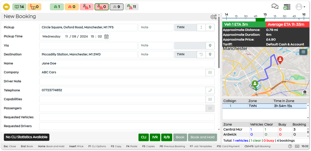Screen dimensions: 311x151
Task: Click the pickup map pin icon
Action: [210, 28]
